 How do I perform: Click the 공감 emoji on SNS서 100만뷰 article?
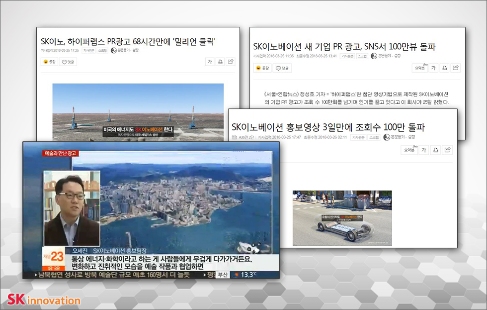[262, 68]
